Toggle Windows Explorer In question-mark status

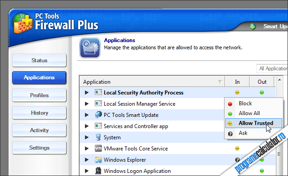pos(237,160)
